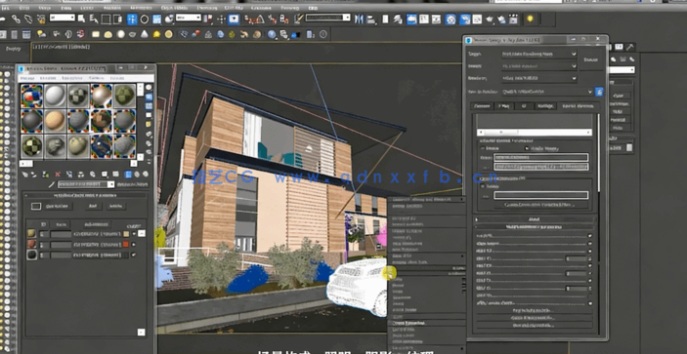
Task: Click the Mirror tool icon
Action: point(359,19)
